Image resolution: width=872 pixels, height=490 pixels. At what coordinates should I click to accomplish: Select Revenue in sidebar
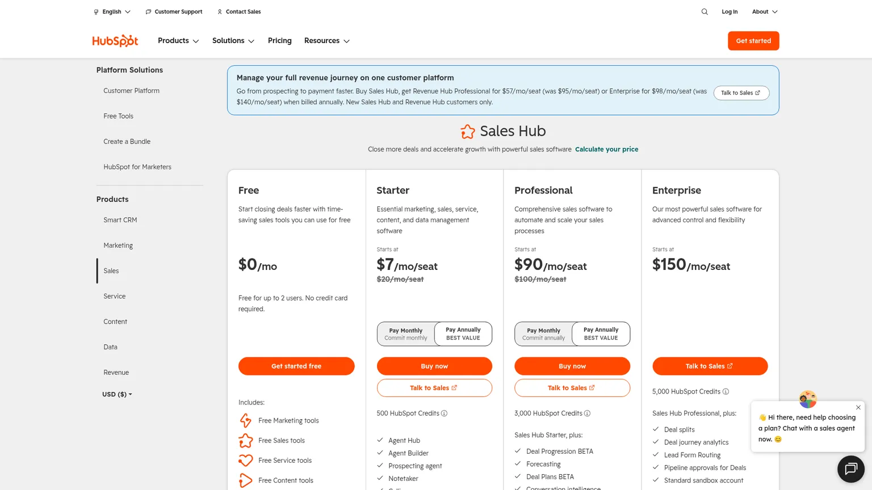tap(116, 373)
